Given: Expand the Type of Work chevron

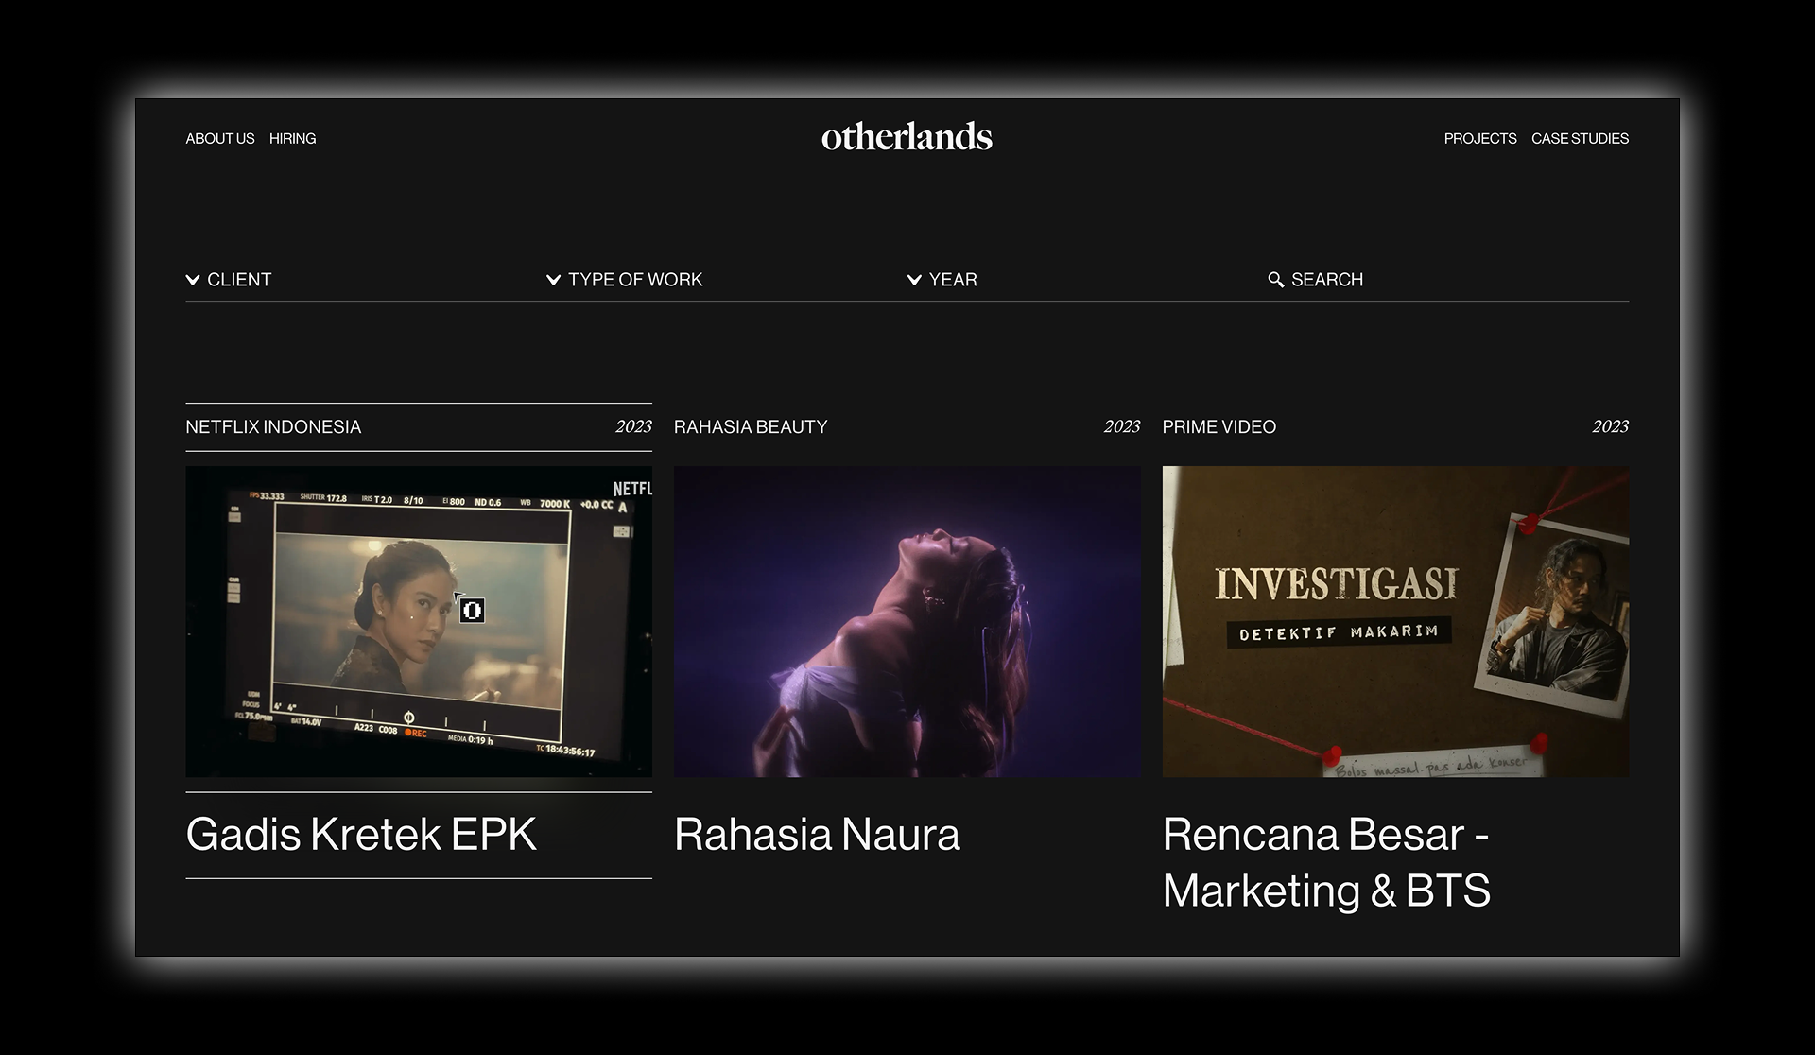Looking at the screenshot, I should click(554, 280).
